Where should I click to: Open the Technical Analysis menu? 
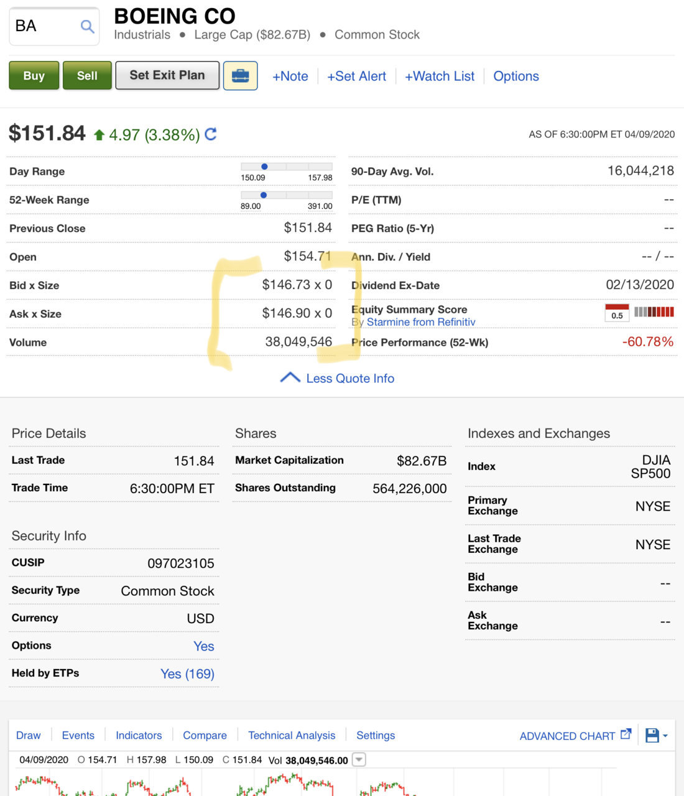[x=292, y=735]
